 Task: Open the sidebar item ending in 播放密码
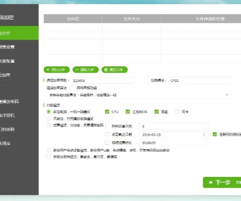click(x=19, y=101)
